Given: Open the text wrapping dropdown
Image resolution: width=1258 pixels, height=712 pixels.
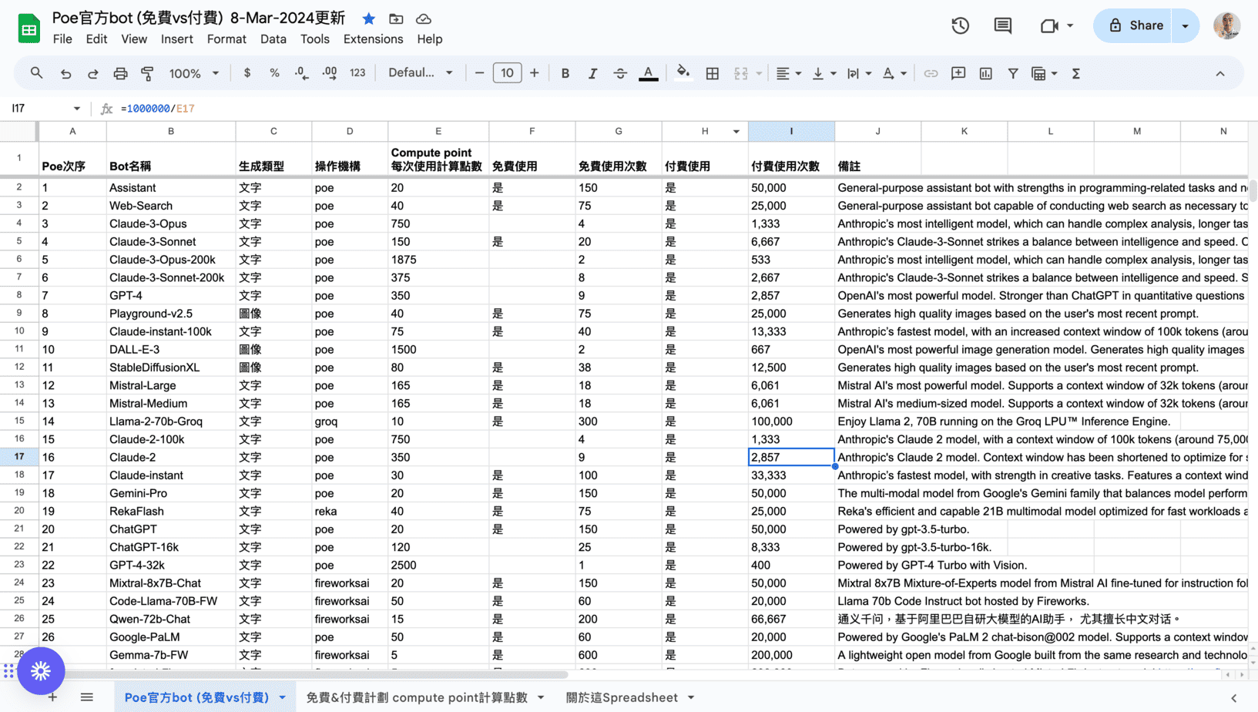Looking at the screenshot, I should coord(859,73).
